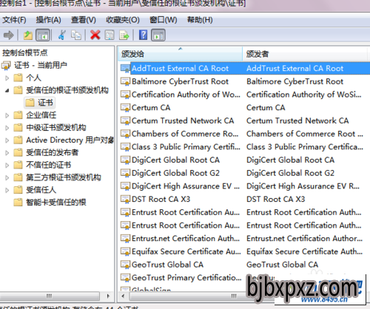Image resolution: width=370 pixels, height=309 pixels.
Task: Open the 操作(A) menu
Action: (x=48, y=20)
